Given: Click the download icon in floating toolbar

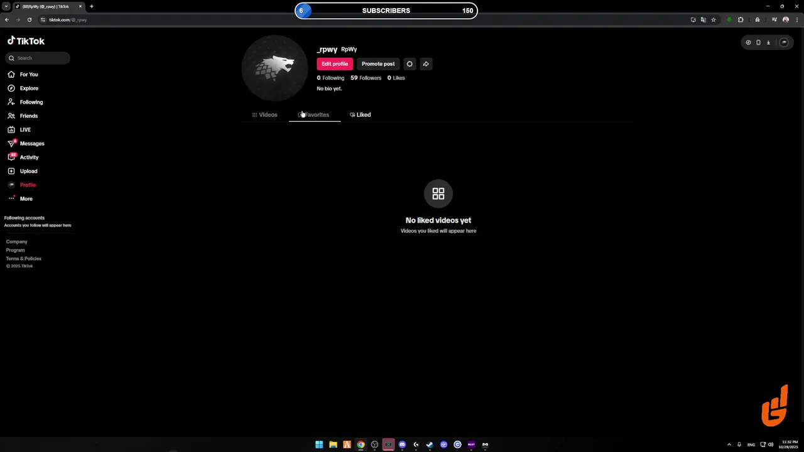Looking at the screenshot, I should 768,42.
